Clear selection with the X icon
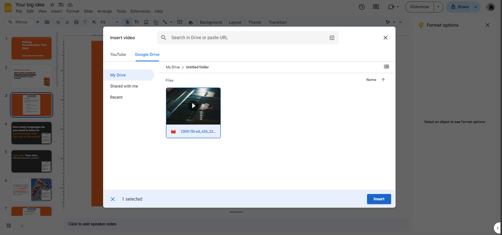The height and width of the screenshot is (235, 502). 113,199
